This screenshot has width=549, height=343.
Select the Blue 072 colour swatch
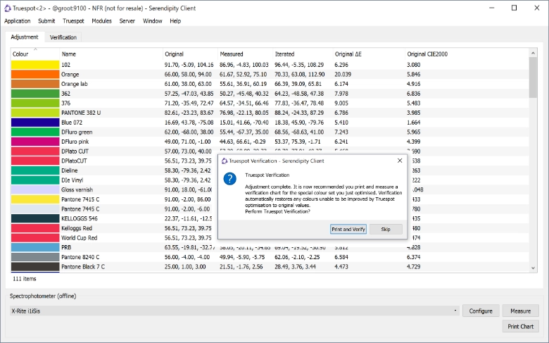pyautogui.click(x=34, y=122)
